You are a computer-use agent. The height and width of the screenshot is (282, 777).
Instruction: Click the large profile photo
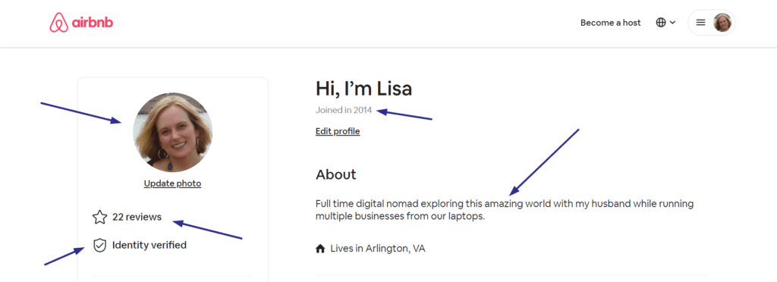point(172,132)
